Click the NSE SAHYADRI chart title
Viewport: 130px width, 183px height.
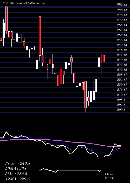click(x=24, y=3)
